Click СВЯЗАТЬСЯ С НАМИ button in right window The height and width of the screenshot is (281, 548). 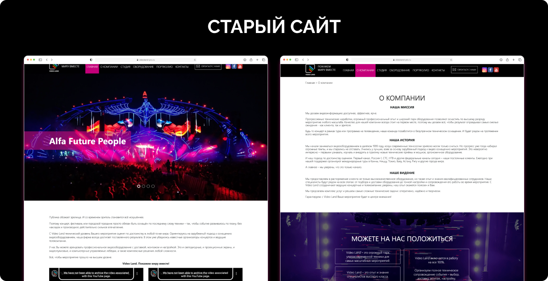(464, 70)
